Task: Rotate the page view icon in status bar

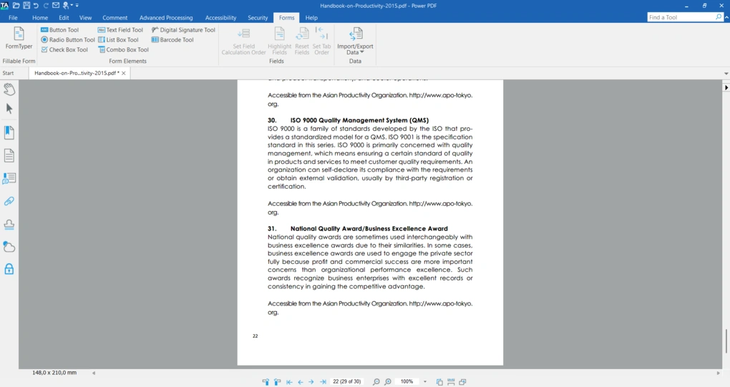Action: click(x=439, y=382)
